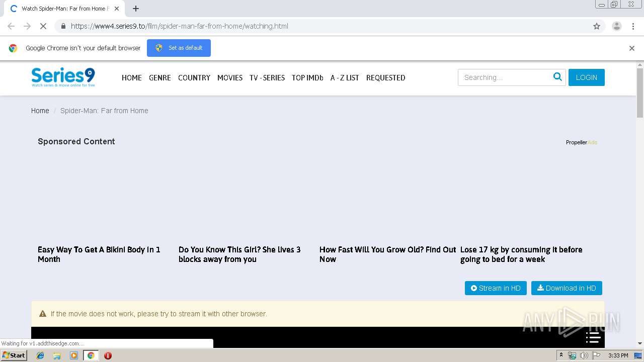This screenshot has width=644, height=362.
Task: Open a new tab with the plus button
Action: pyautogui.click(x=136, y=9)
